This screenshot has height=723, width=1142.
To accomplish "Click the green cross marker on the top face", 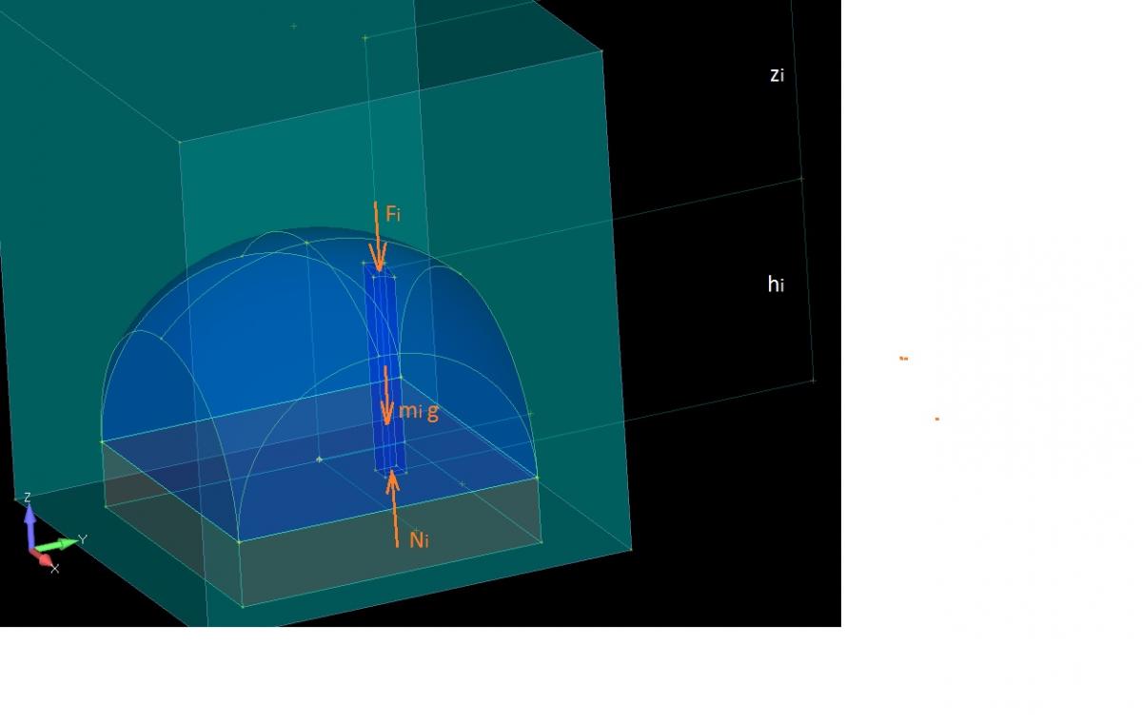I will pyautogui.click(x=294, y=27).
